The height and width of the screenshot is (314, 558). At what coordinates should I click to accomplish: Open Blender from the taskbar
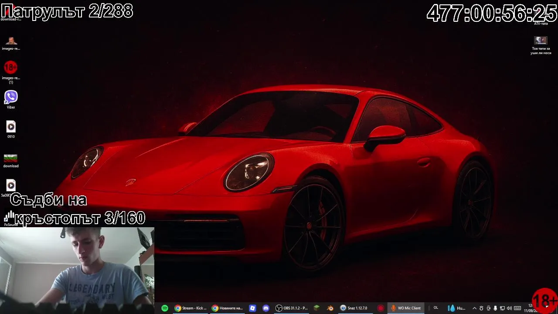[x=330, y=308]
